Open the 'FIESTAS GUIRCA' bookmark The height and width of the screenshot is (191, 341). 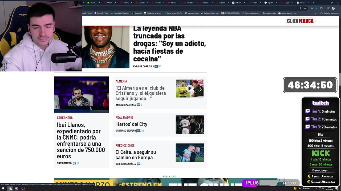[x=230, y=13]
